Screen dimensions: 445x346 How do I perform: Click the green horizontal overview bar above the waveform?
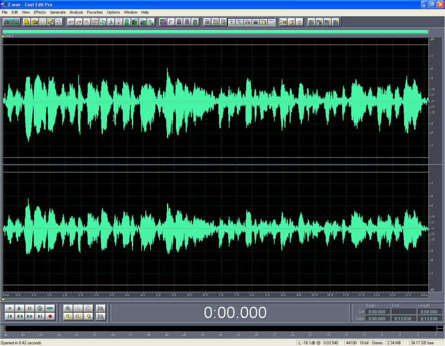click(x=215, y=32)
